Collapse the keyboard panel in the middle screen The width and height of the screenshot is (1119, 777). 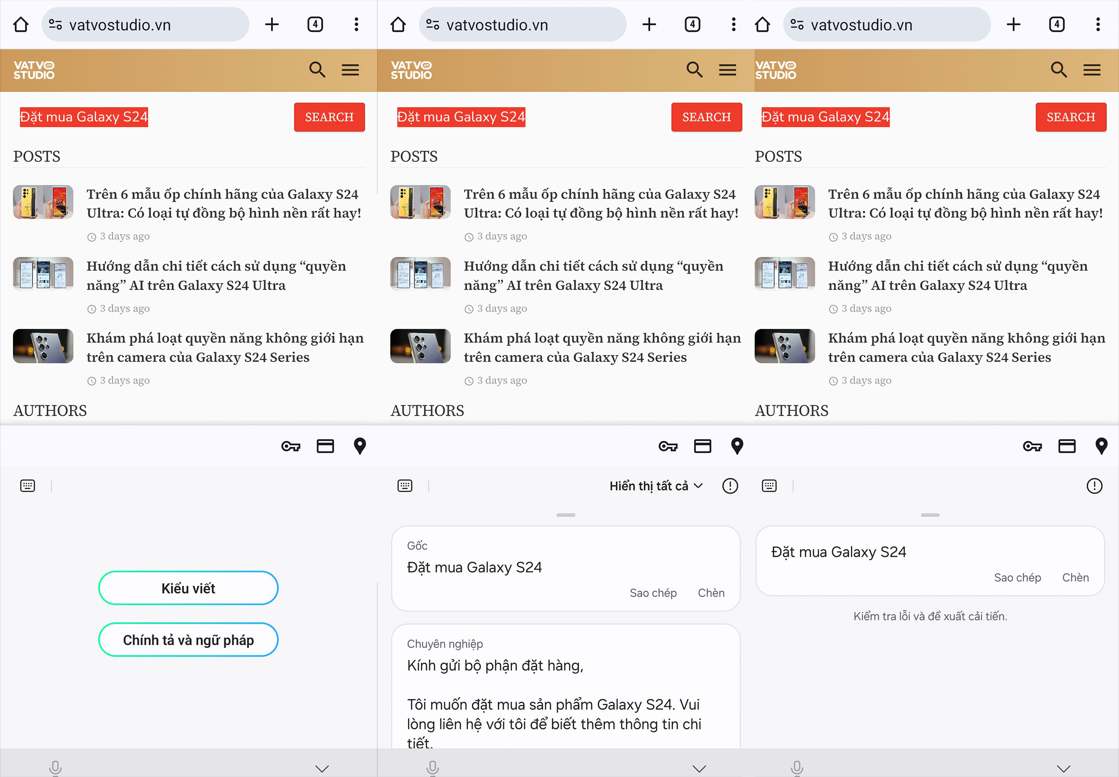[699, 769]
